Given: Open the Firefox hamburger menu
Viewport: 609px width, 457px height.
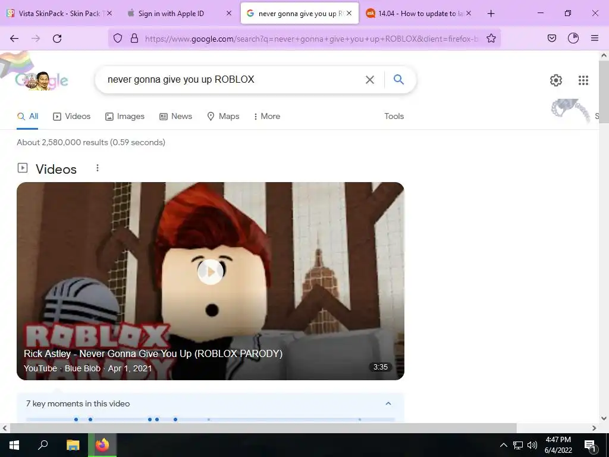Looking at the screenshot, I should tap(595, 38).
